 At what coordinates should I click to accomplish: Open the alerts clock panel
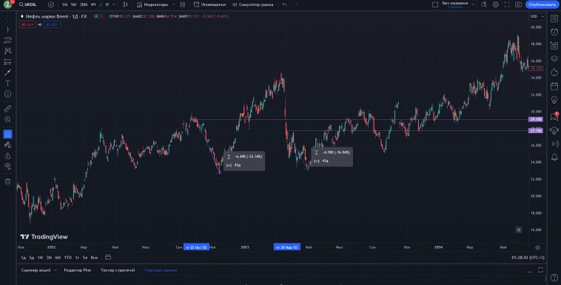click(x=554, y=33)
